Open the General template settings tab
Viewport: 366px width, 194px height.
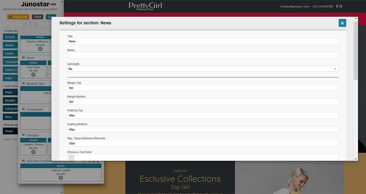(x=10, y=37)
